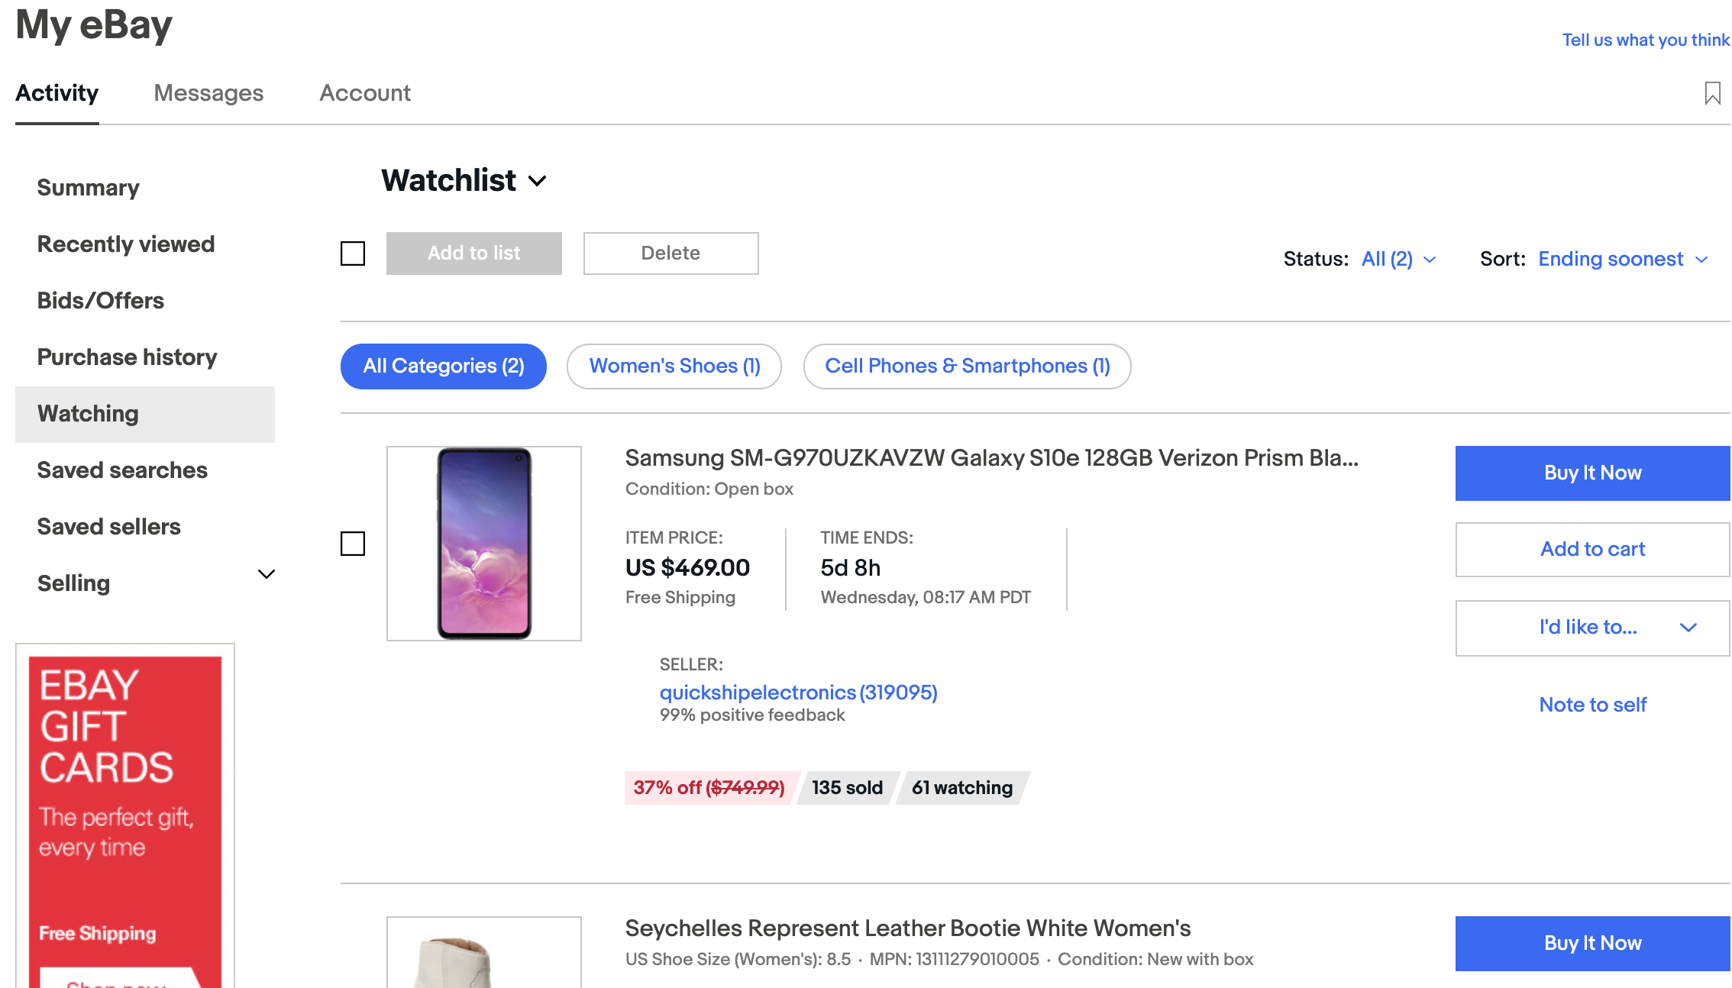The width and height of the screenshot is (1732, 988).
Task: Click the bookmark icon near the profile
Action: [x=1711, y=92]
